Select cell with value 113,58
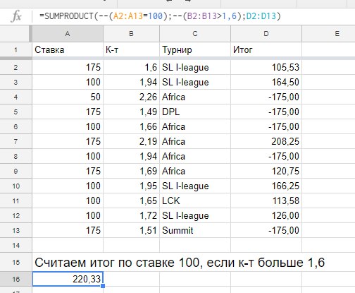 point(266,201)
